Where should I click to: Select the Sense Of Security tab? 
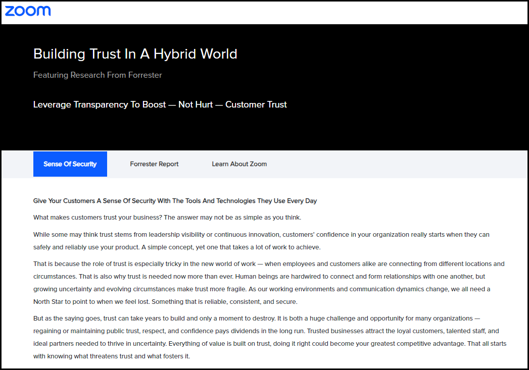coord(70,164)
